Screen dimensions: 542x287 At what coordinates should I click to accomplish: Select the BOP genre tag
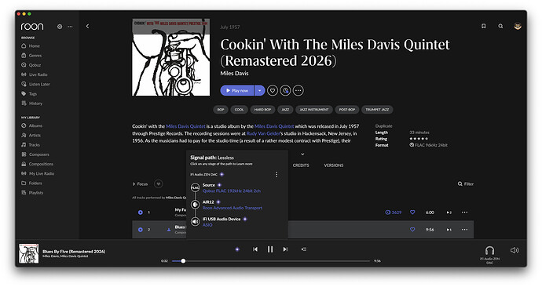(x=221, y=110)
